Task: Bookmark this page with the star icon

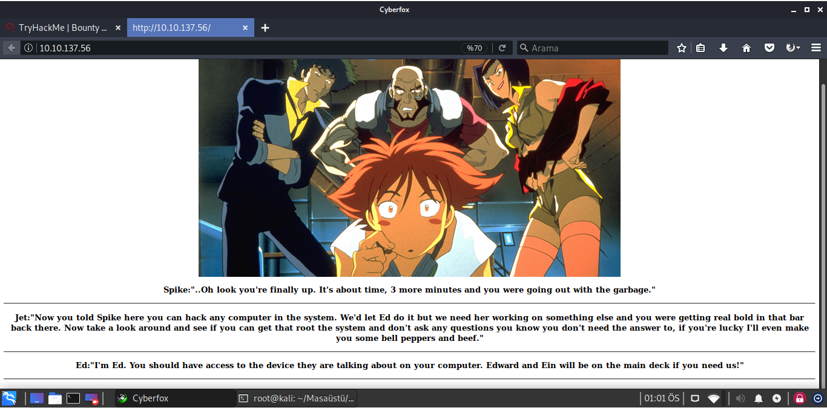Action: (682, 48)
